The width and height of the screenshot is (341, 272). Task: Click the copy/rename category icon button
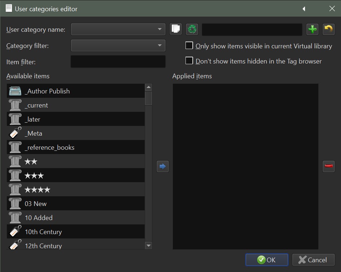[x=175, y=29]
